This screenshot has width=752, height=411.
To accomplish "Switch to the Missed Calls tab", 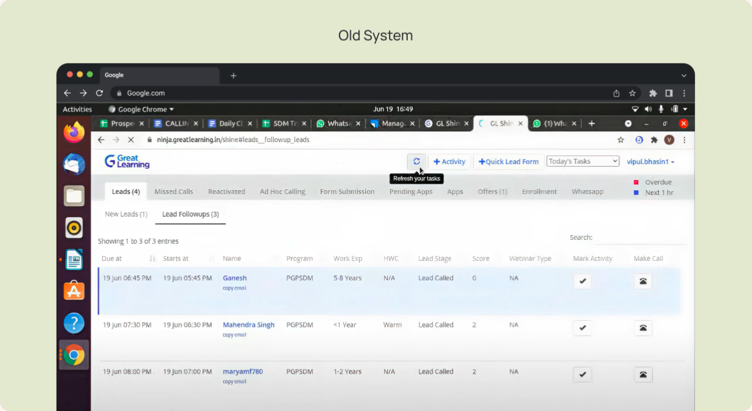I will 174,192.
